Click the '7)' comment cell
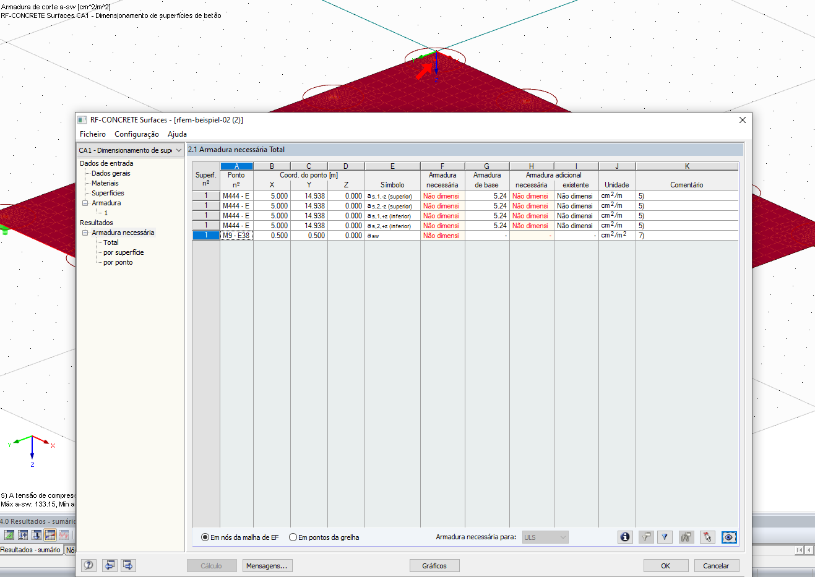Viewport: 815px width, 577px height. 687,236
